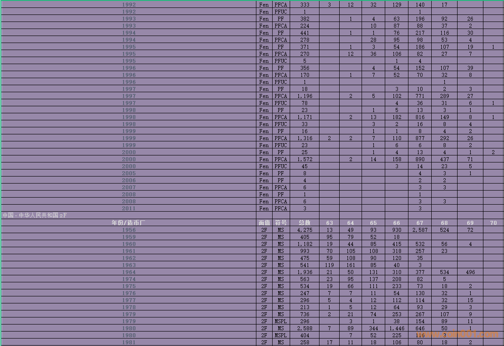Select the 面值 column header

coord(264,223)
